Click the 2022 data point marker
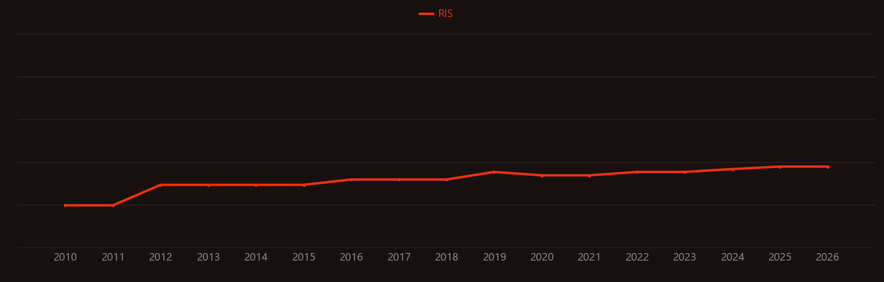This screenshot has height=282, width=884. [637, 172]
